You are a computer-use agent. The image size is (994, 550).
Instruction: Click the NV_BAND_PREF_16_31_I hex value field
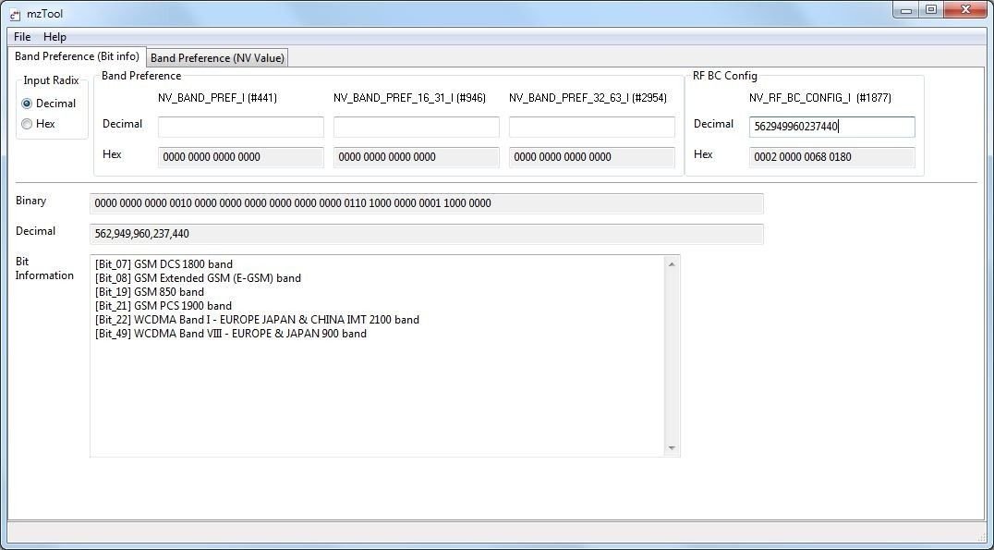coord(417,157)
